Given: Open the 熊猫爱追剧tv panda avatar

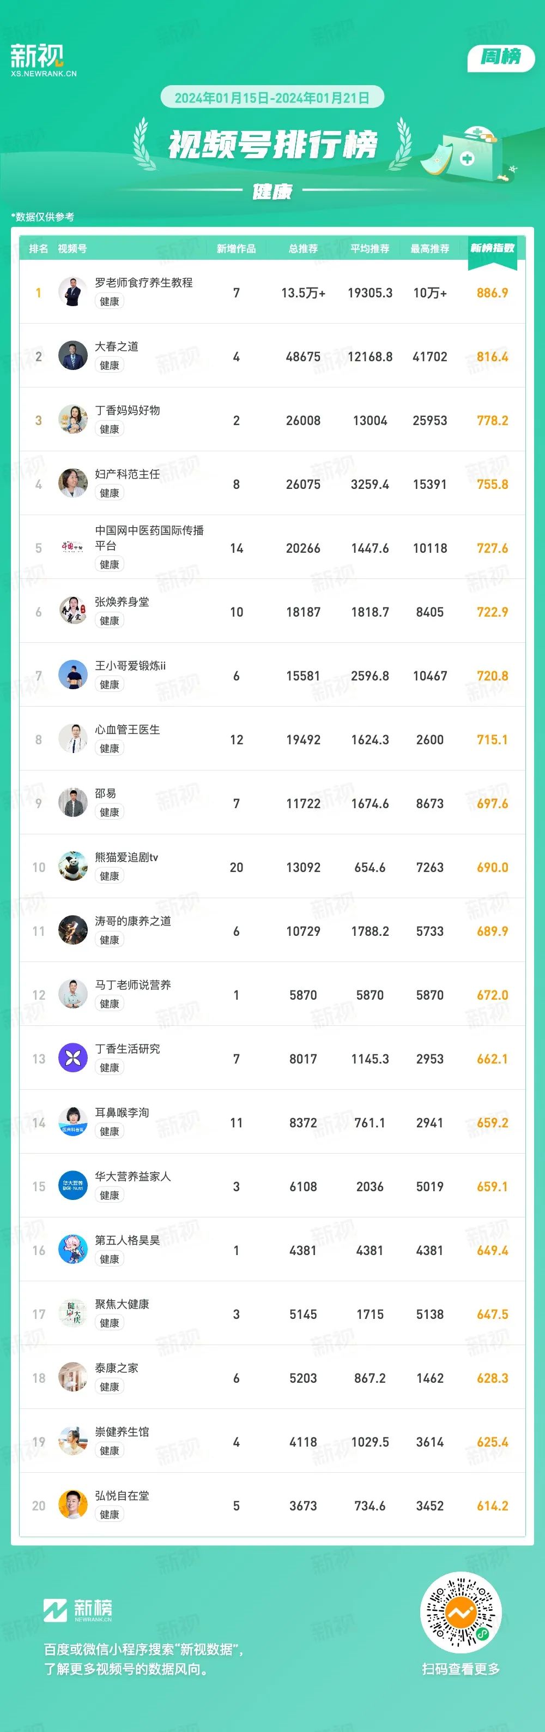Looking at the screenshot, I should [73, 867].
